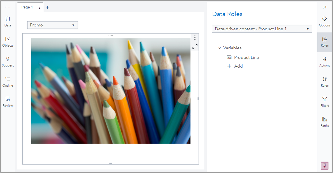This screenshot has height=173, width=333.
Task: Open the Suggest lightbulb pane
Action: (x=8, y=61)
